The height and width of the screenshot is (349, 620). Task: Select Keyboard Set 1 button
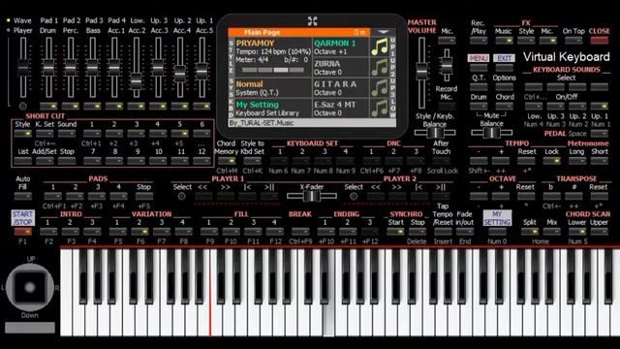[x=280, y=161]
